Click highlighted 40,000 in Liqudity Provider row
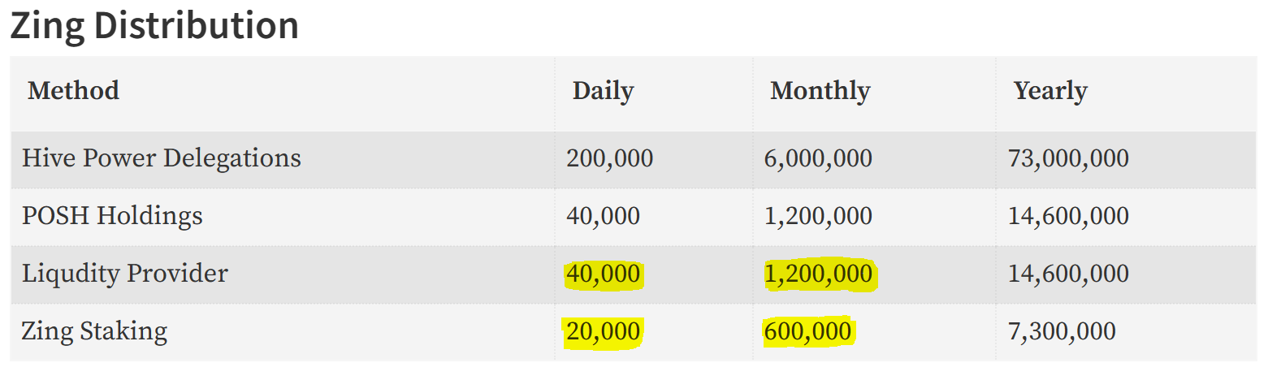The width and height of the screenshot is (1268, 380). (x=603, y=274)
